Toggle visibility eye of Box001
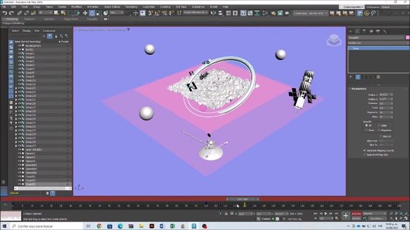The image size is (410, 230). 20,49
